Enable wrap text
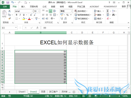Viewport: 131px width, 98px height. tap(54, 11)
